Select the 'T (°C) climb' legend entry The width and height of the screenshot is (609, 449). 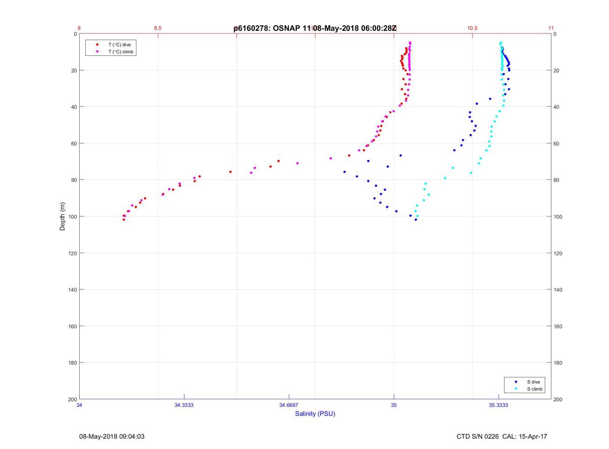pos(121,52)
